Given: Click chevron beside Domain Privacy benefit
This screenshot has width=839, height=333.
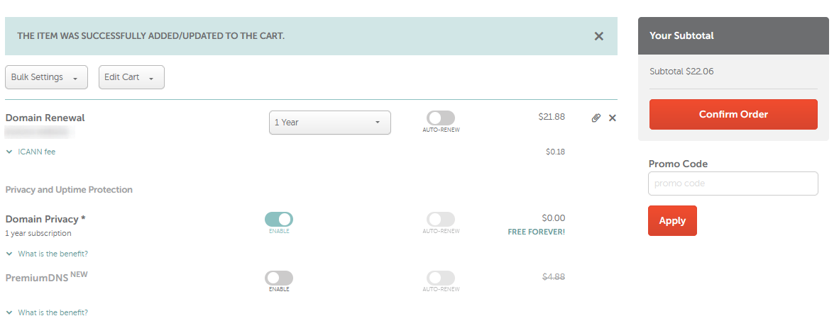Looking at the screenshot, I should [x=9, y=254].
